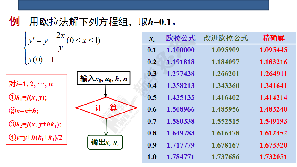Click the green 输出x, ui box

point(105,142)
